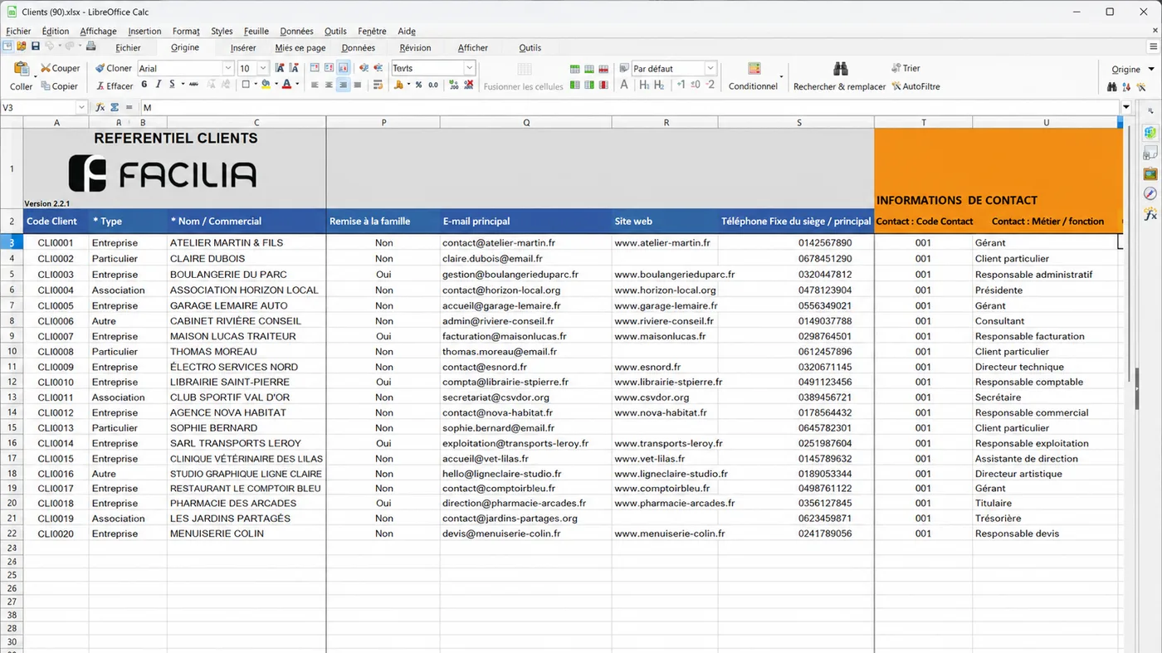Toggle wrap text icon
This screenshot has height=653, width=1162.
[x=378, y=85]
